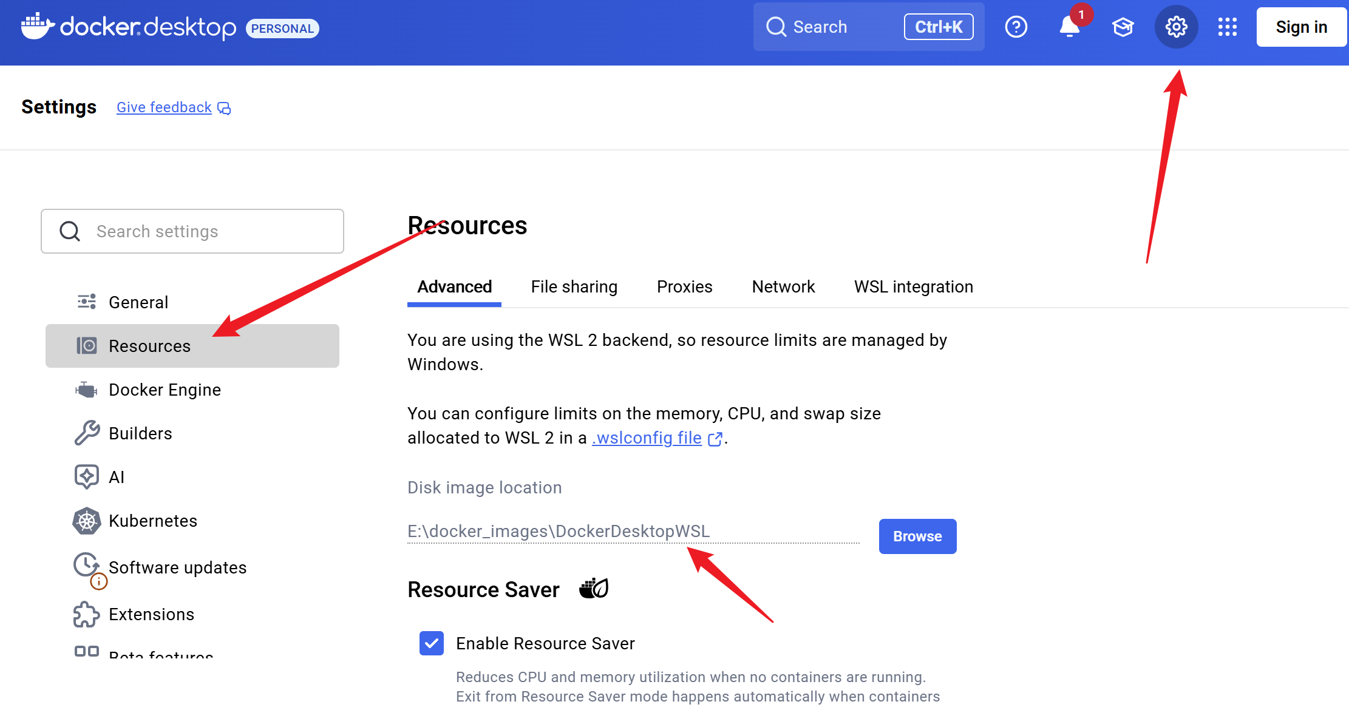Open the .wslconfig file link
This screenshot has width=1349, height=710.
pyautogui.click(x=647, y=438)
